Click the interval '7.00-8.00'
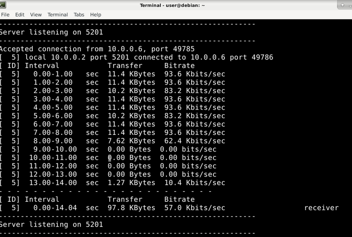 pyautogui.click(x=53, y=132)
